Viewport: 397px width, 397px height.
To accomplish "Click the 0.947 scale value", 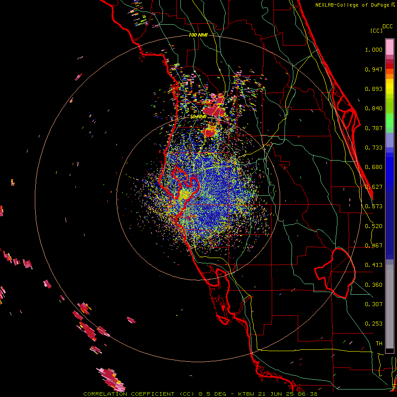I will [x=374, y=69].
